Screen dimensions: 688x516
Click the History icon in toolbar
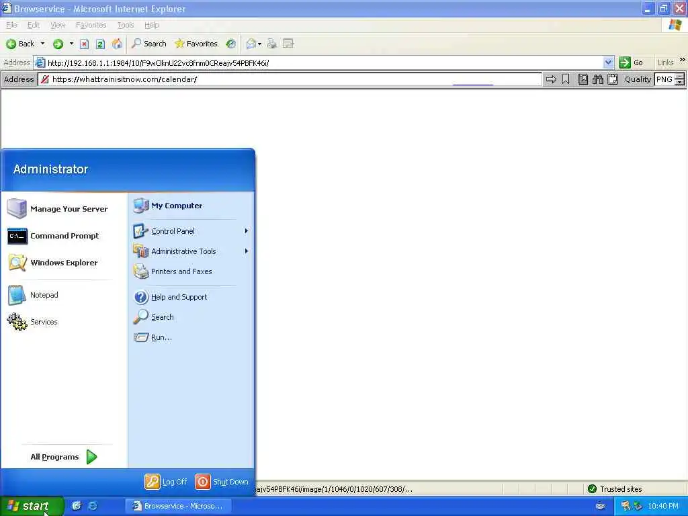click(231, 44)
